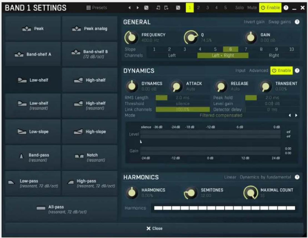Toggle the Dynamics Enable button
The width and height of the screenshot is (308, 238).
click(x=281, y=71)
